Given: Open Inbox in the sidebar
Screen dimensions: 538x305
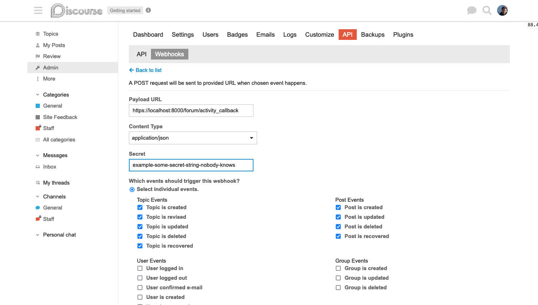Looking at the screenshot, I should [49, 167].
